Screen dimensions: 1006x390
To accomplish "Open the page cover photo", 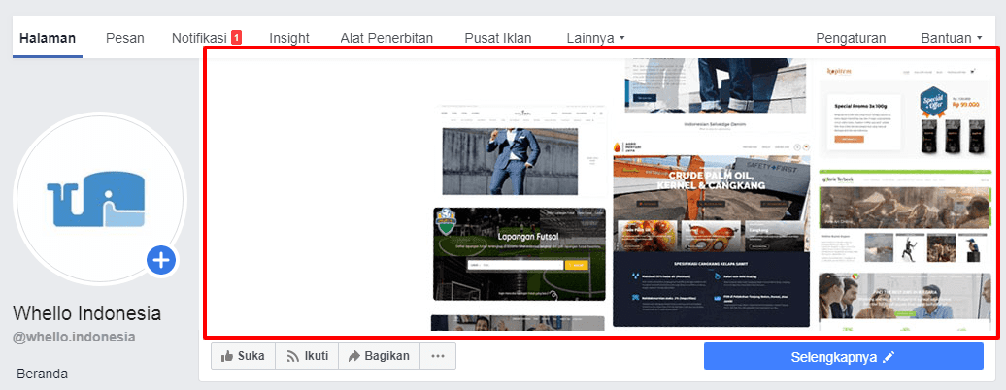I will (600, 194).
